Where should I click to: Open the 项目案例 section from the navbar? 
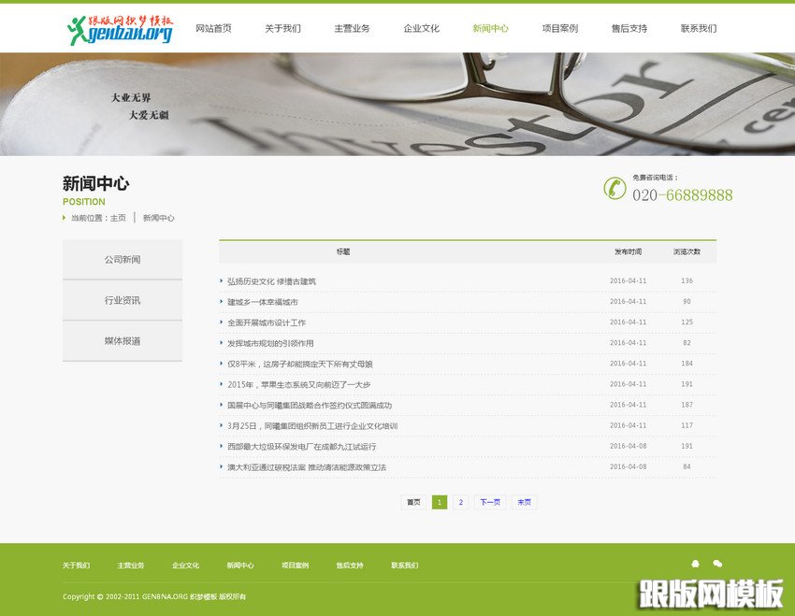click(x=560, y=28)
